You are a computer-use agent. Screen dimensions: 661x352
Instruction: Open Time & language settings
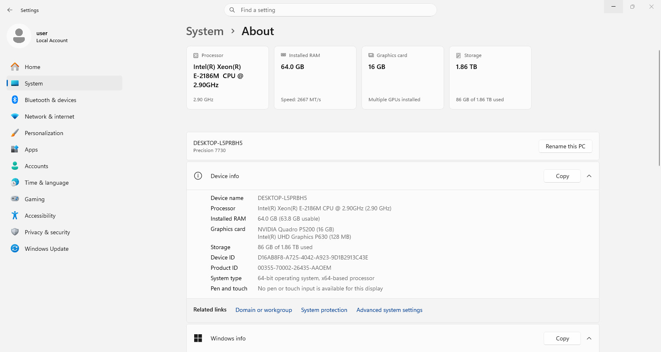(64, 182)
